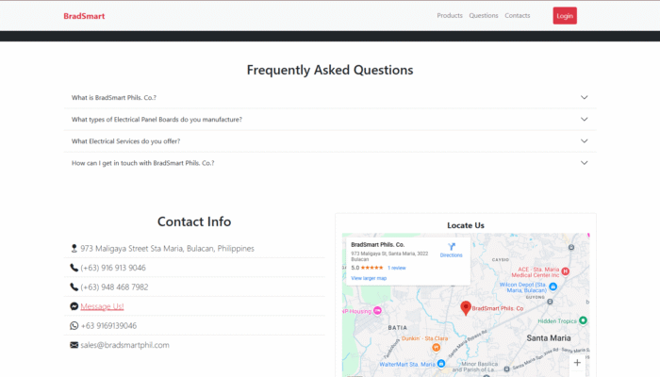Go to the Questions nav link

484,16
